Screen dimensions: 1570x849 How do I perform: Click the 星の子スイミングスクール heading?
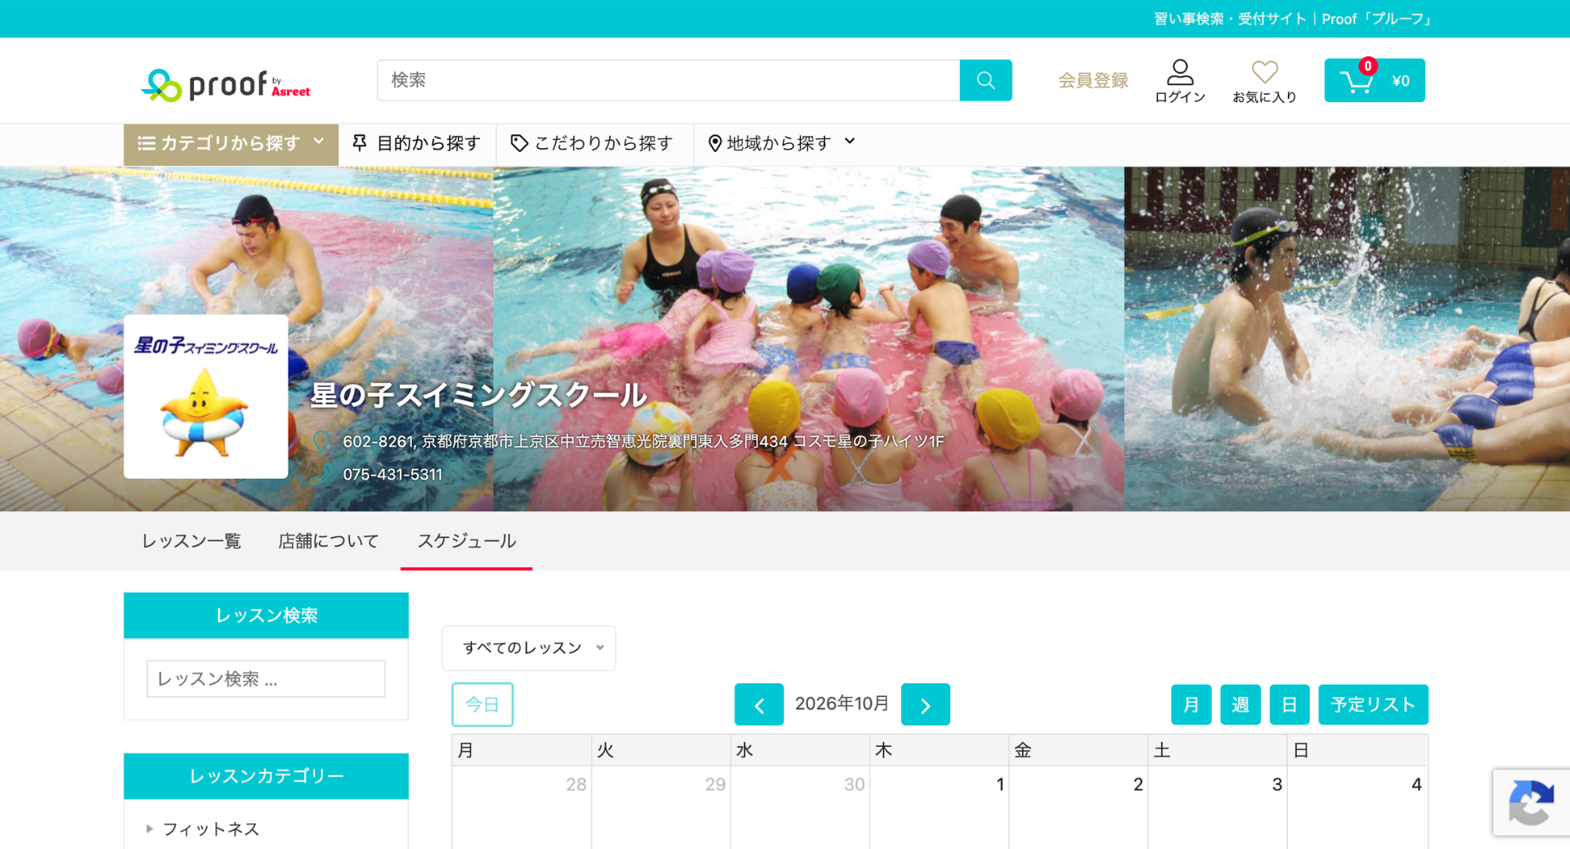(x=479, y=395)
